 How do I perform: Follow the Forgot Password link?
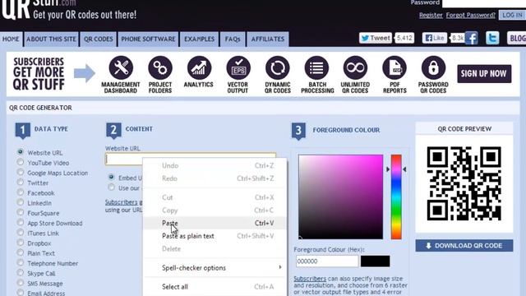click(471, 15)
